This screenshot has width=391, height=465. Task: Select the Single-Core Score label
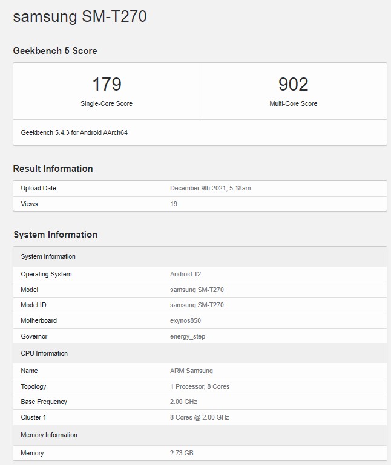107,103
